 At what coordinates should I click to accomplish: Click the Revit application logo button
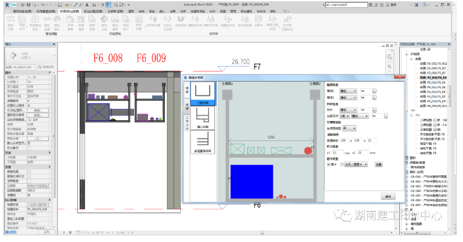(x=7, y=5)
